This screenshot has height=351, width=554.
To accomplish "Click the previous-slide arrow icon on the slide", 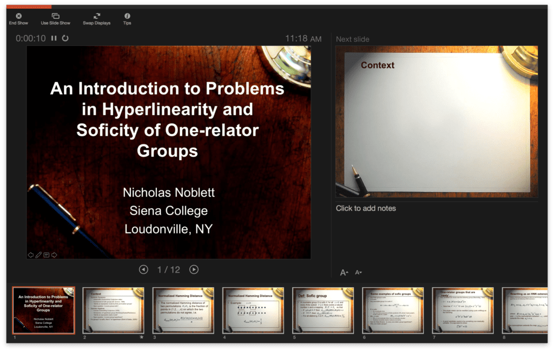I will [31, 254].
